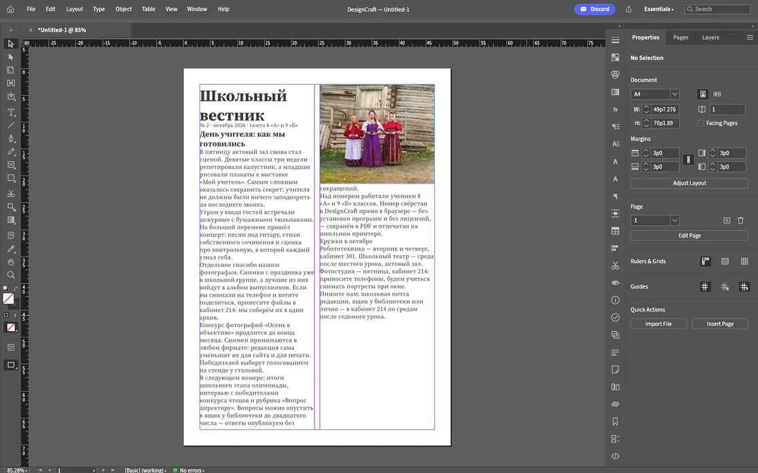Click the fill color swatch in toolbox
The width and height of the screenshot is (758, 473).
click(x=8, y=298)
